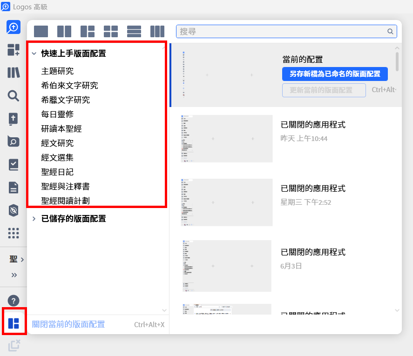413x356 pixels.
Task: Open the 聖經與注釋書 layout
Action: click(66, 187)
